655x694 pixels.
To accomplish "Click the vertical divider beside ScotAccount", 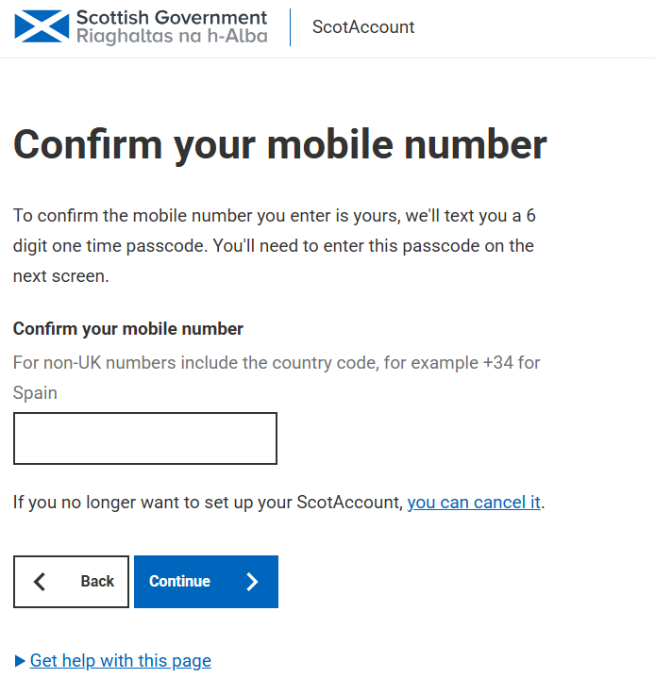I will (x=290, y=27).
